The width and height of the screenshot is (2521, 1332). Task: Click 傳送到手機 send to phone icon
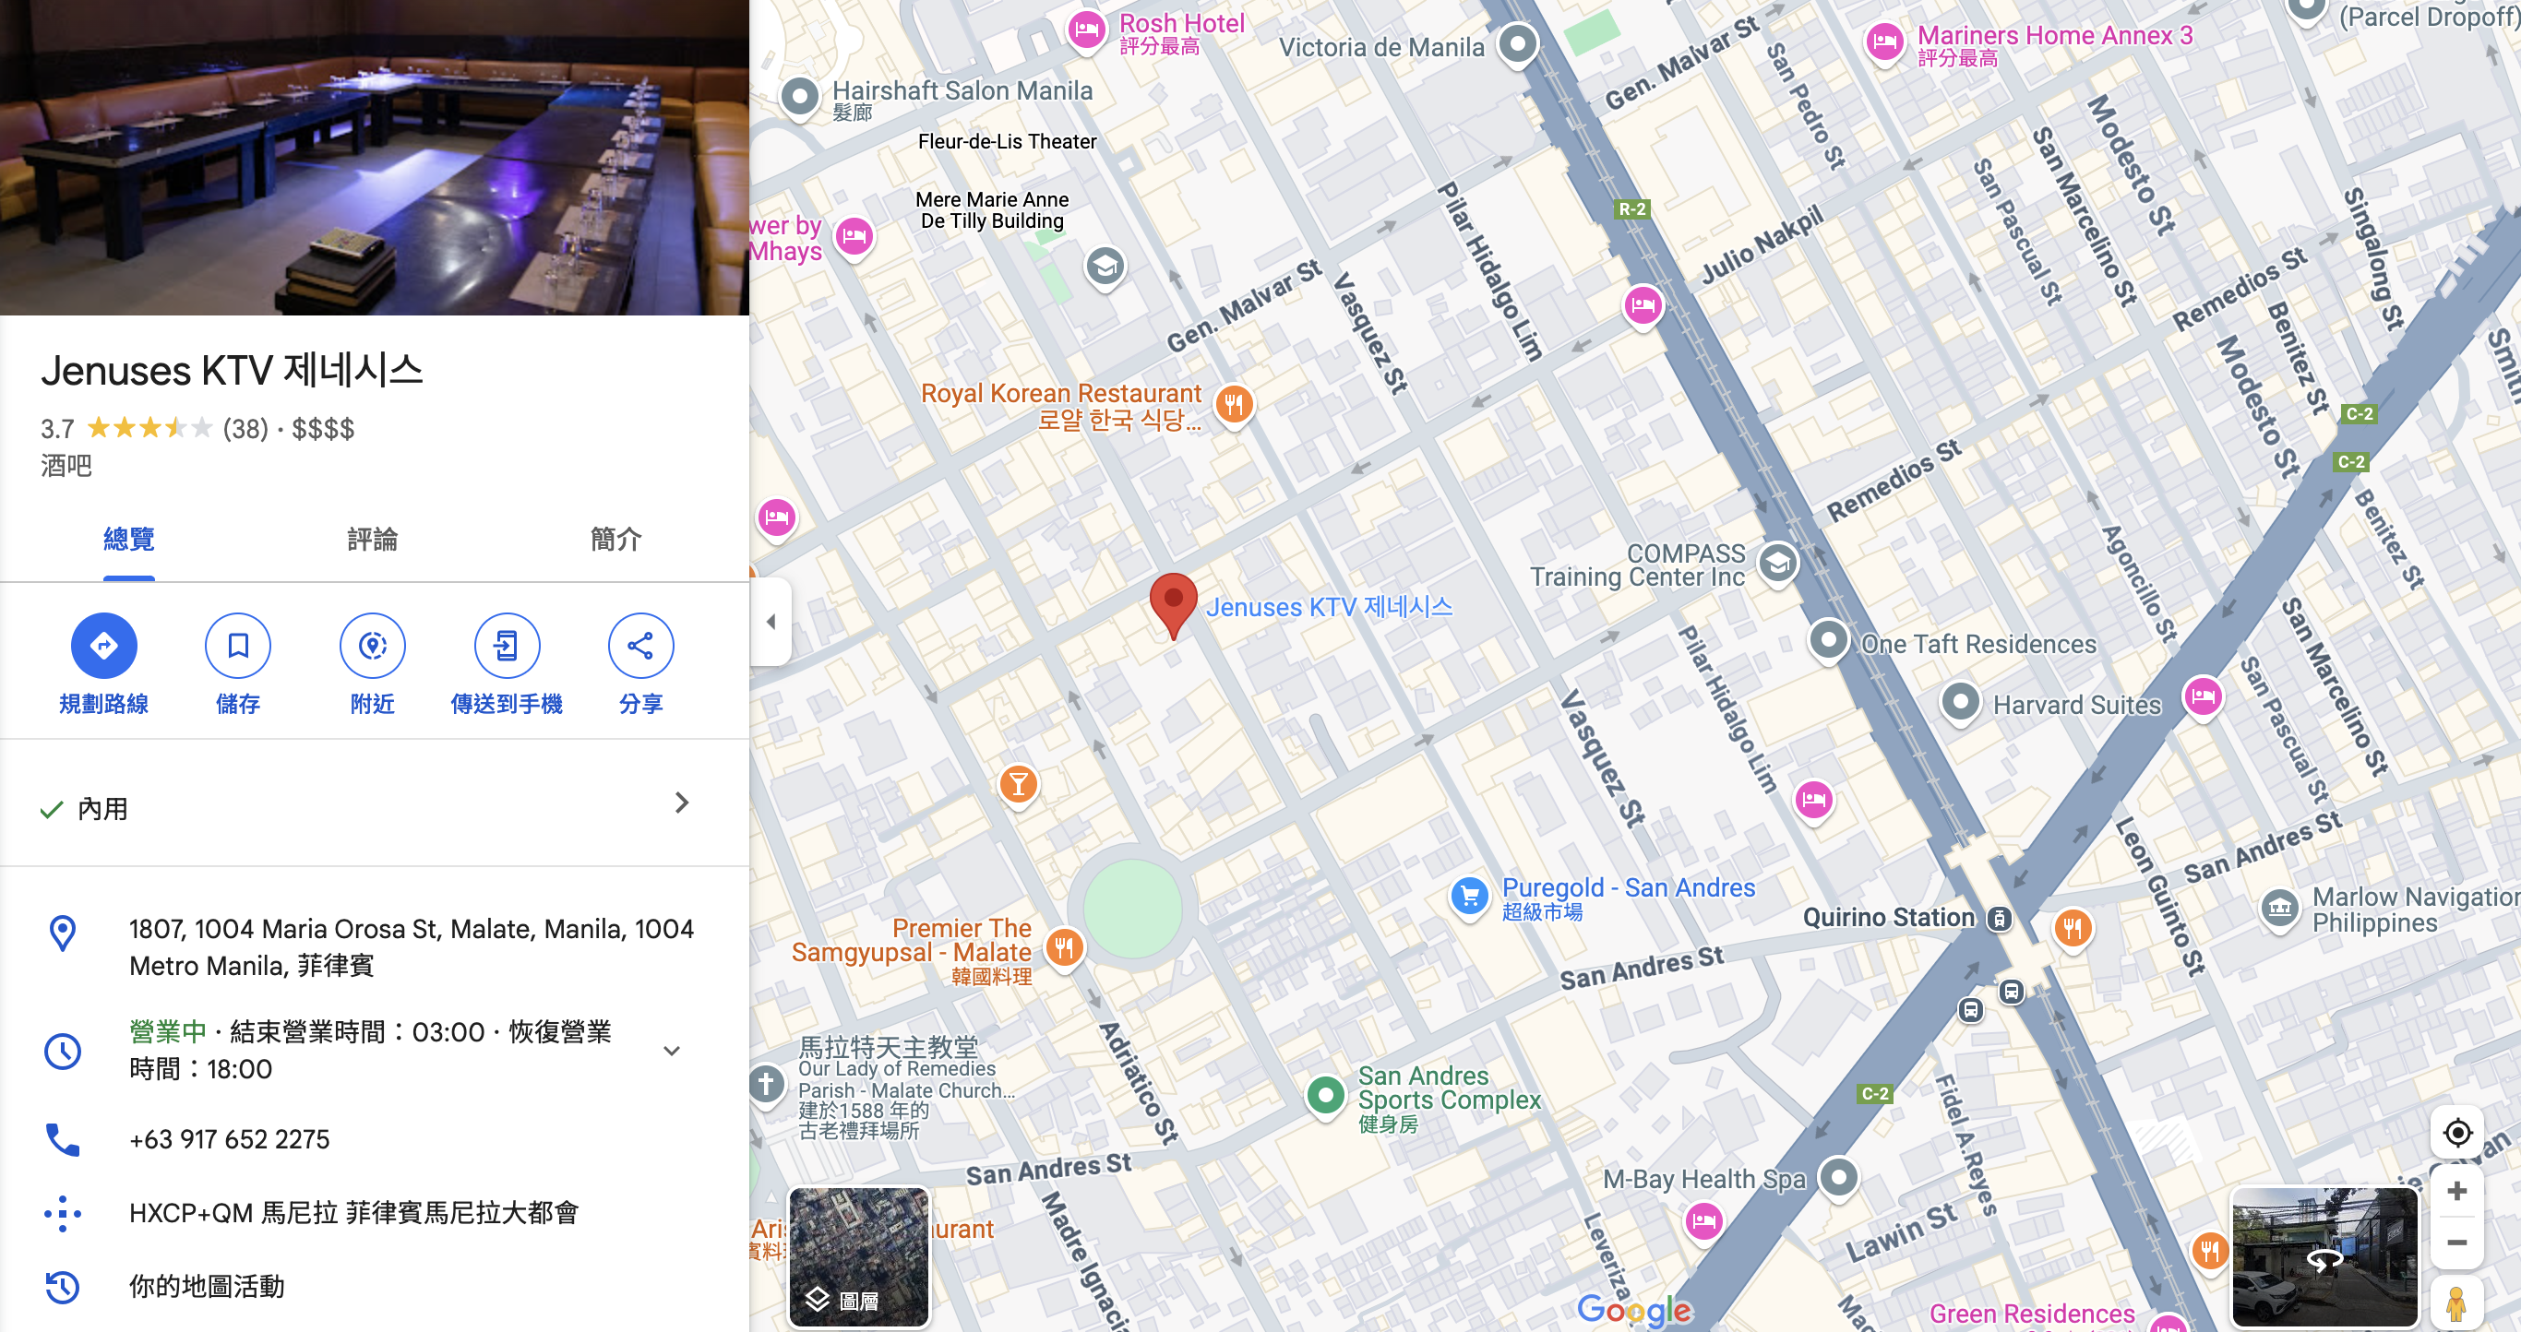(x=506, y=646)
